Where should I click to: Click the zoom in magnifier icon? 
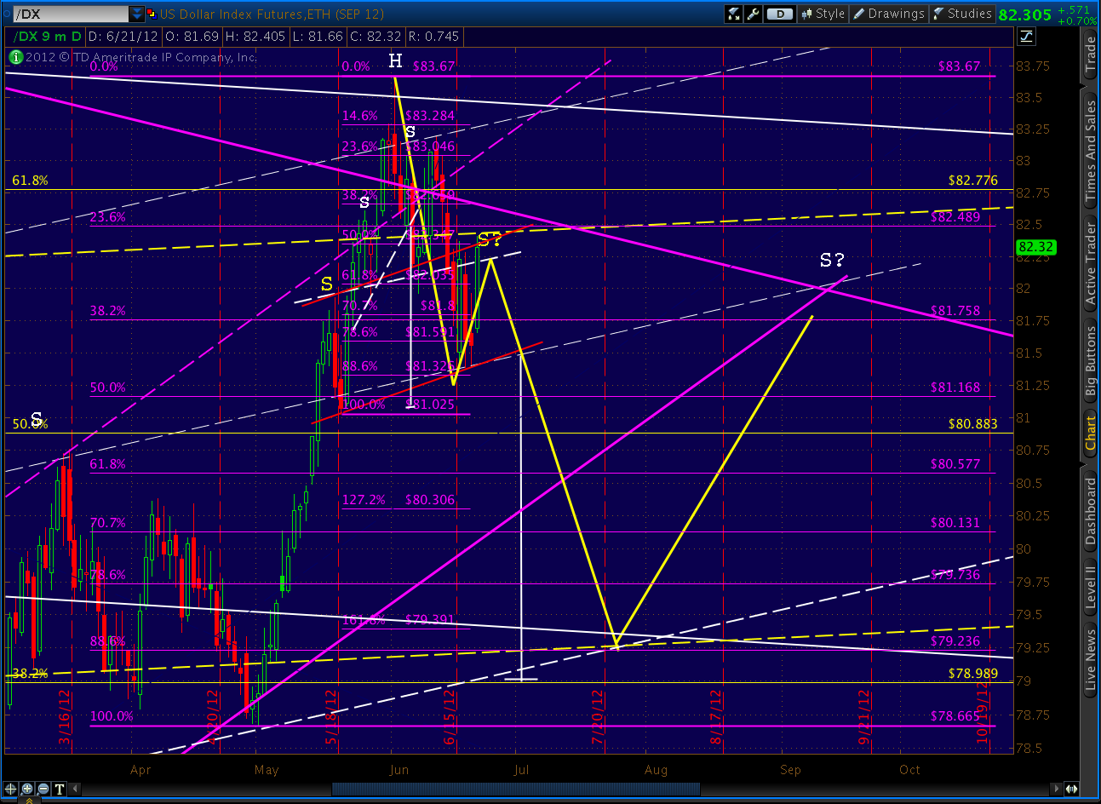(27, 789)
